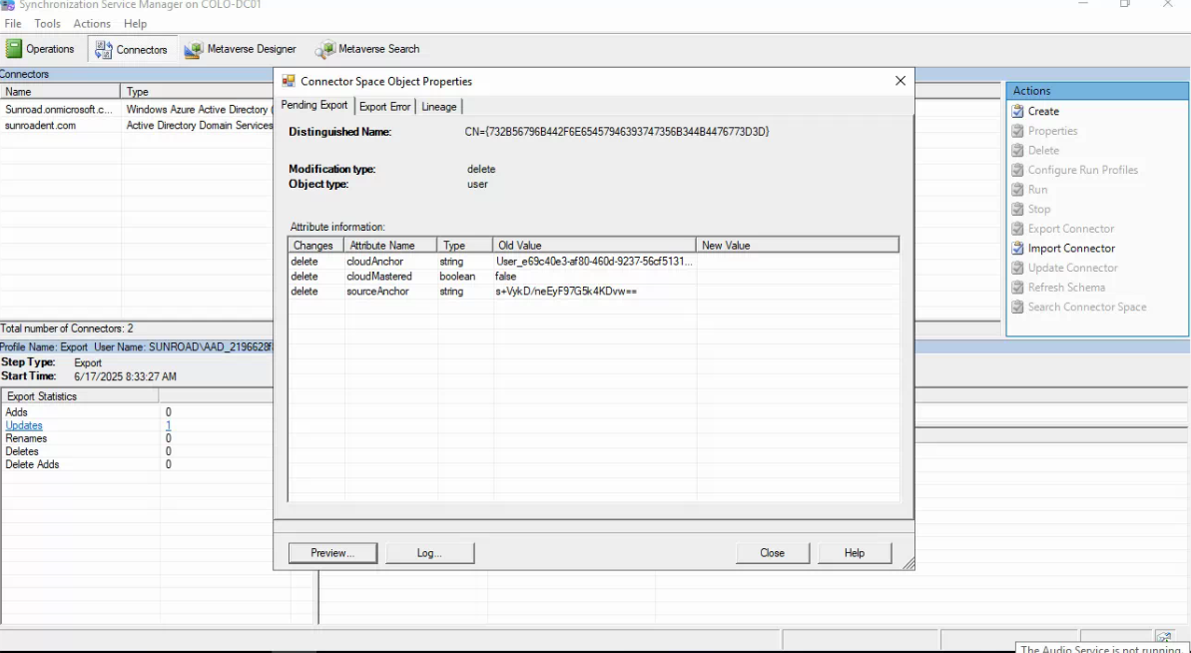Open the Lineage tab
The image size is (1191, 653).
pos(438,106)
